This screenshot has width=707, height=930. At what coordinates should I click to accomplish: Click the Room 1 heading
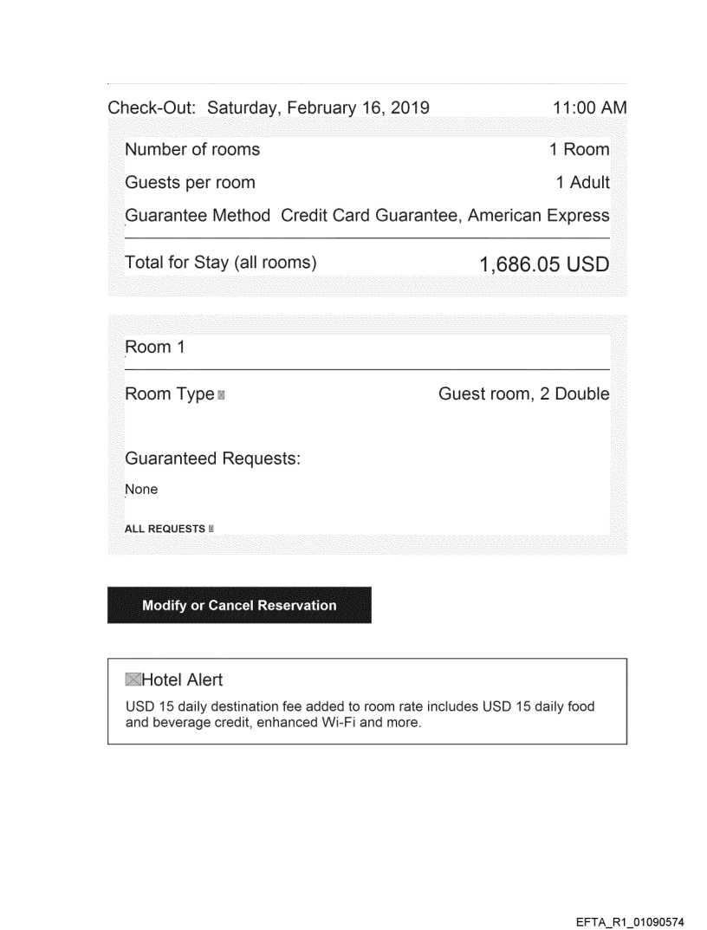click(x=148, y=348)
